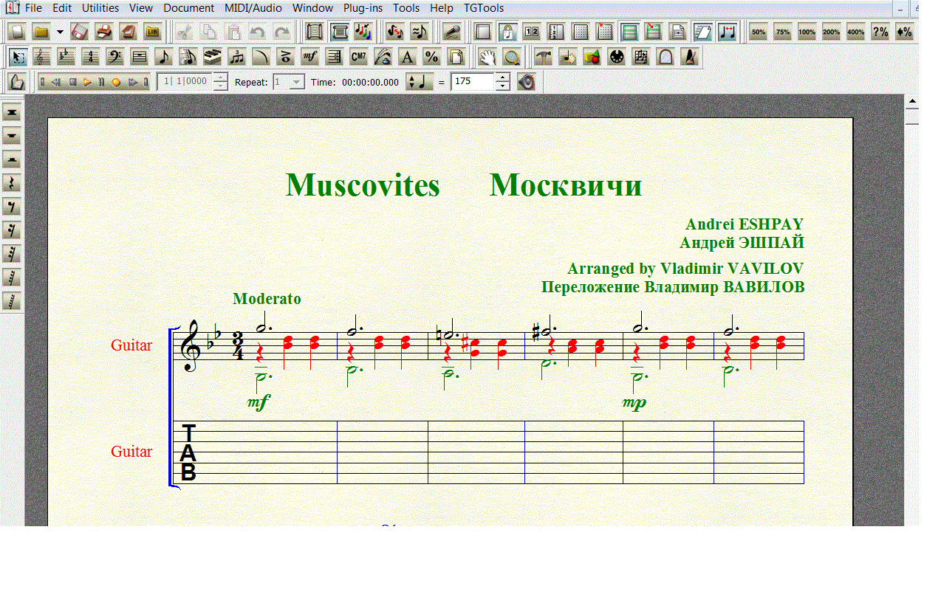Expand the Repeat count dropdown

click(296, 82)
